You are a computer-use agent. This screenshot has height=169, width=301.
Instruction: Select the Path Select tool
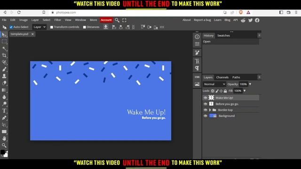(4, 124)
